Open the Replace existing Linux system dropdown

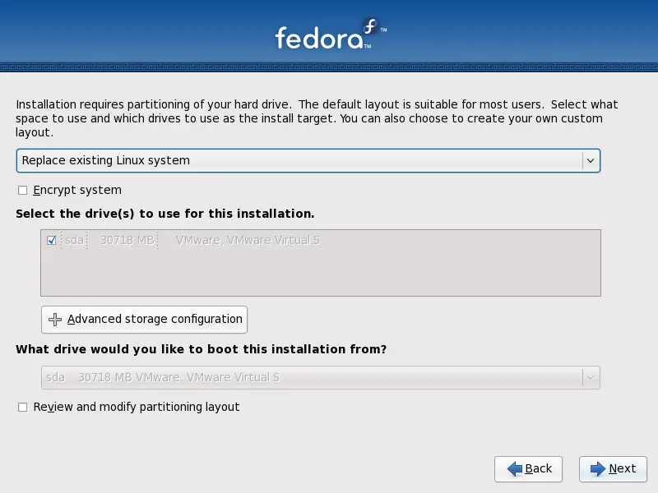(x=308, y=160)
